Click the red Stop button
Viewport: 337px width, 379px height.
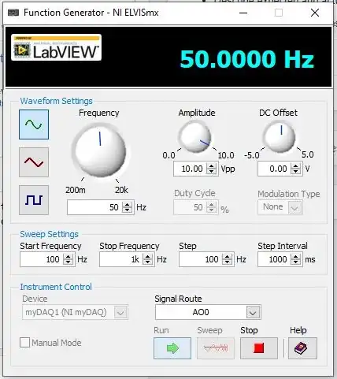(x=259, y=348)
